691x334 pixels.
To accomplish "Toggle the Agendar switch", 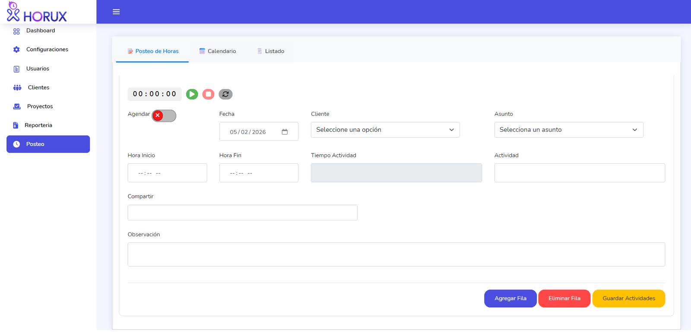I will [164, 116].
